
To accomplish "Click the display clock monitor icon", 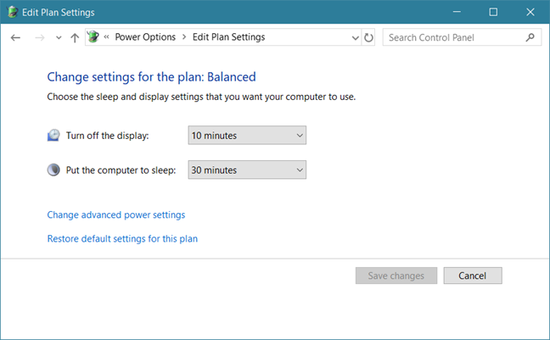I will [53, 136].
